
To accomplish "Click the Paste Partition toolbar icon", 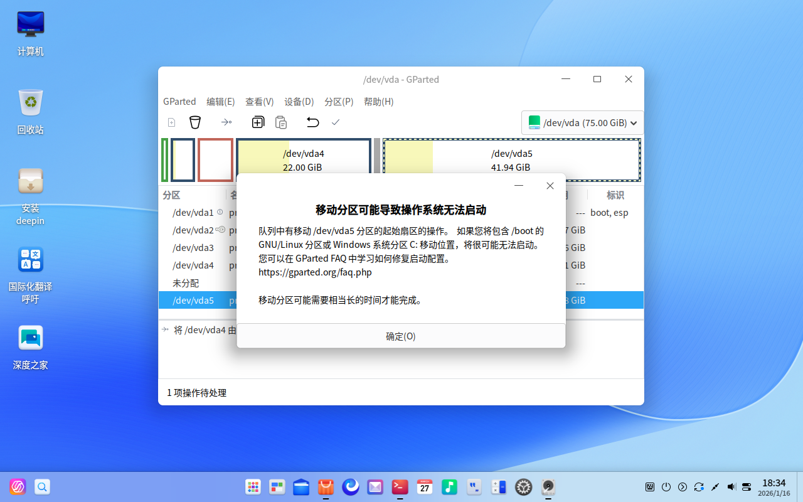I will click(281, 122).
